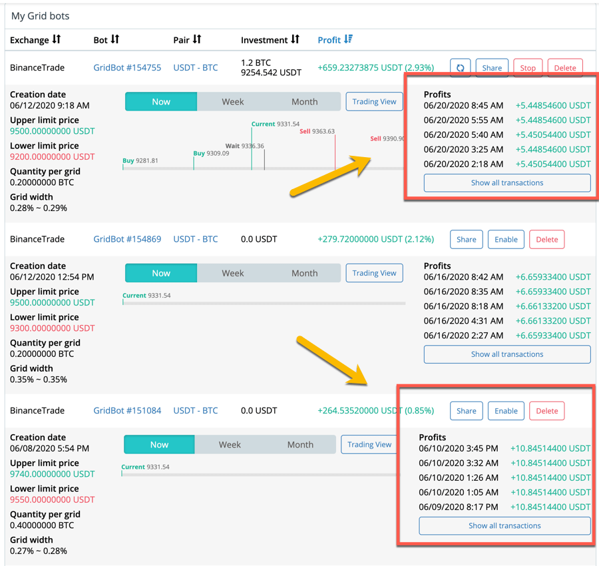This screenshot has width=599, height=566.
Task: Click the refresh icon for GridBot #154755
Action: [460, 68]
